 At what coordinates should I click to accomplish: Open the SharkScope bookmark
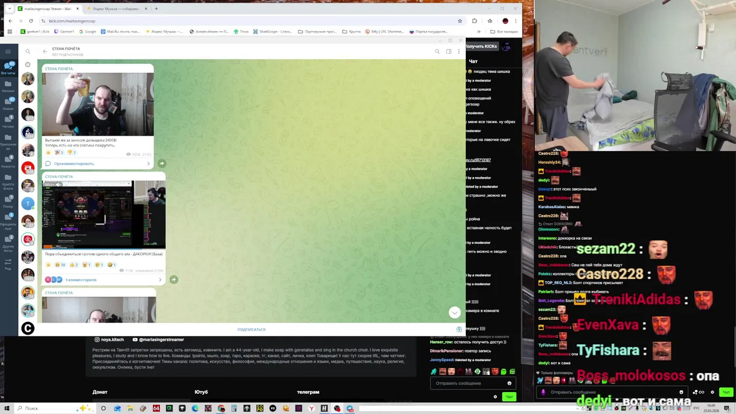click(x=273, y=32)
